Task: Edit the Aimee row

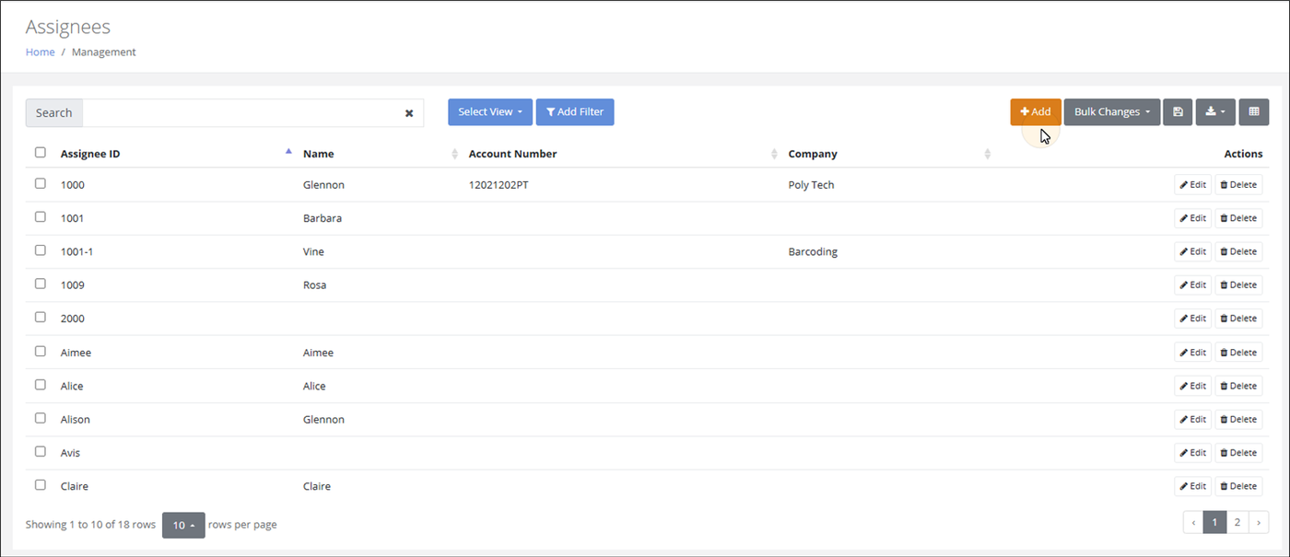Action: coord(1192,353)
